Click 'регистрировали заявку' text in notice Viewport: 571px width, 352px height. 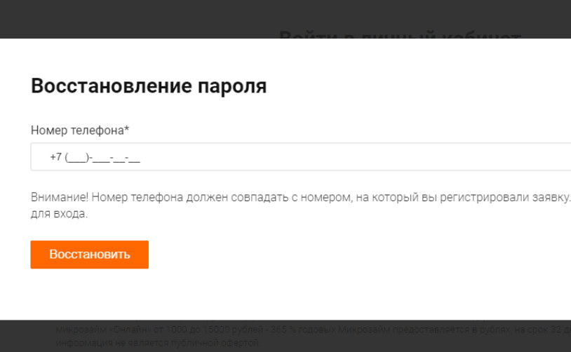505,197
